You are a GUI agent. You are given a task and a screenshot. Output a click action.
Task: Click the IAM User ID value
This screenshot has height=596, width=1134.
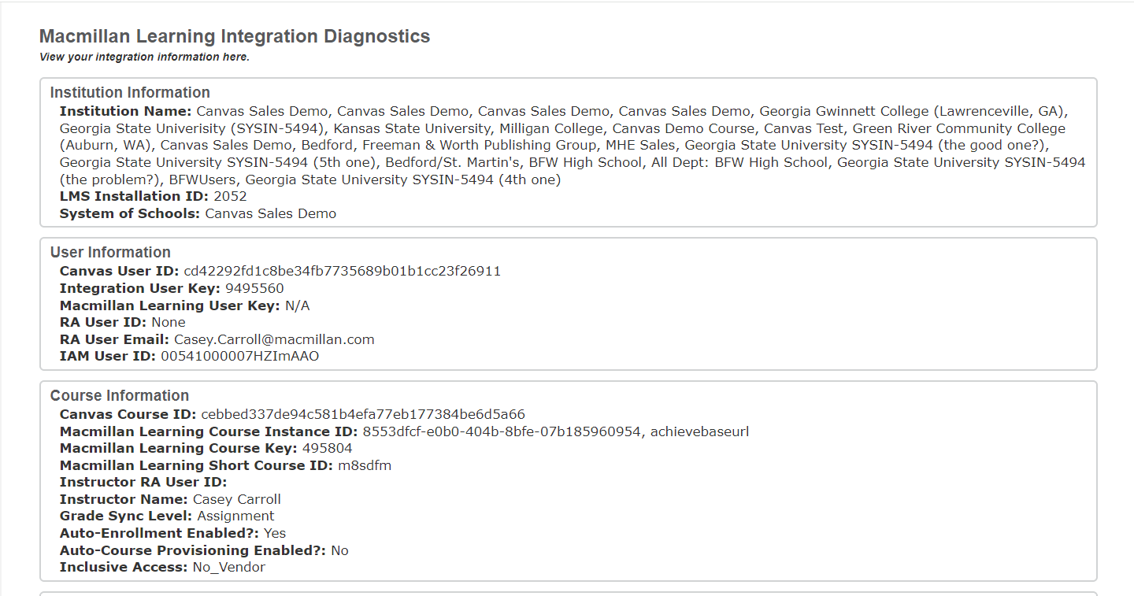(239, 356)
